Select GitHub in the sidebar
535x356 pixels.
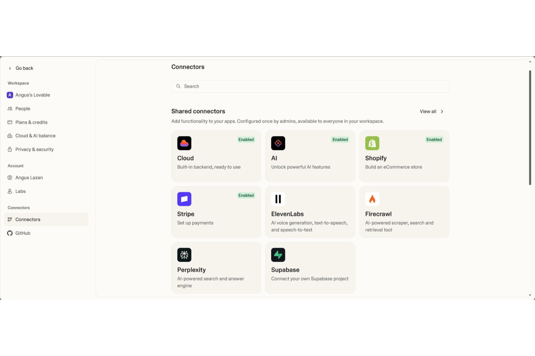46,233
